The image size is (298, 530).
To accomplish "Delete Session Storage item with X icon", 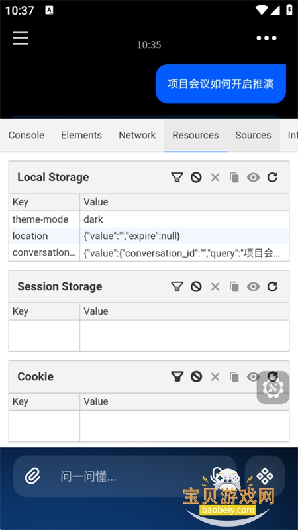I will coord(215,287).
